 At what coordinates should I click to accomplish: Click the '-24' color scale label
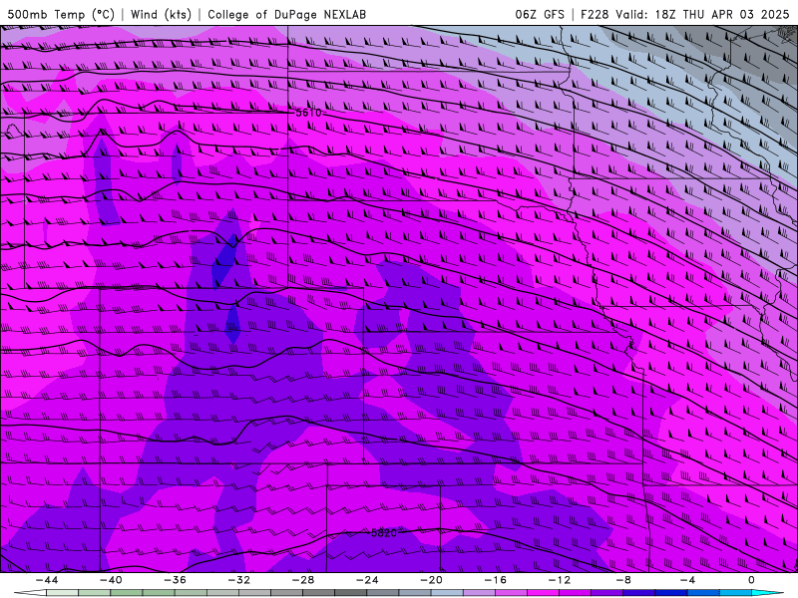pos(367,580)
